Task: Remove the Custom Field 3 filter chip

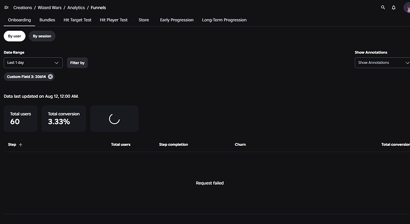Action: tap(51, 76)
